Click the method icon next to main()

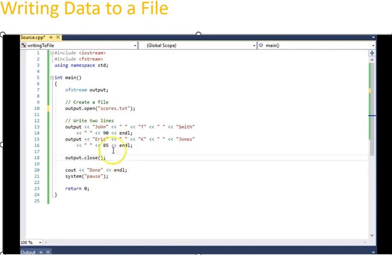(261, 45)
